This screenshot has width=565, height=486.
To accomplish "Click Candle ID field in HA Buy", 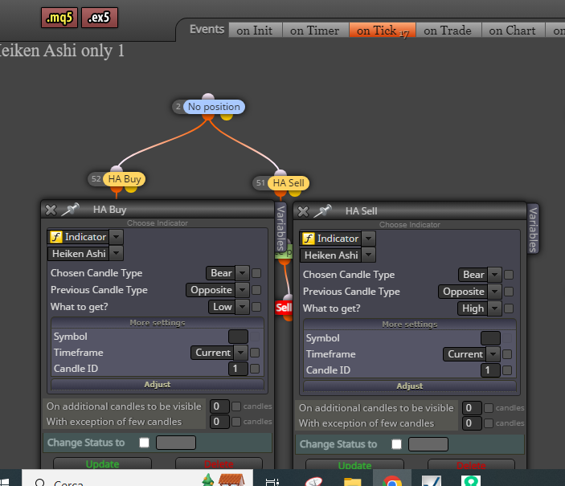I will point(238,369).
